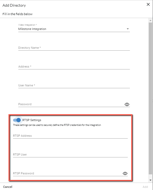The image size is (153, 190).
Task: Focus the RTSP User field
Action: (x=70, y=154)
